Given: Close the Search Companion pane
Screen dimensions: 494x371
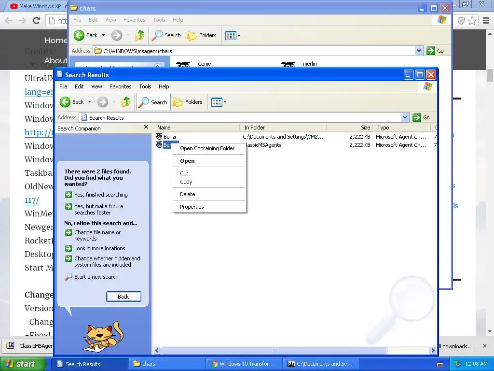Looking at the screenshot, I should coord(146,127).
